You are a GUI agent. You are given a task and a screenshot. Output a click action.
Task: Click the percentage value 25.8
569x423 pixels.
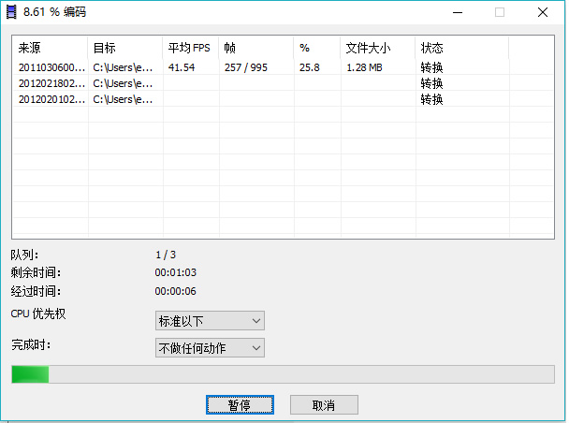310,67
